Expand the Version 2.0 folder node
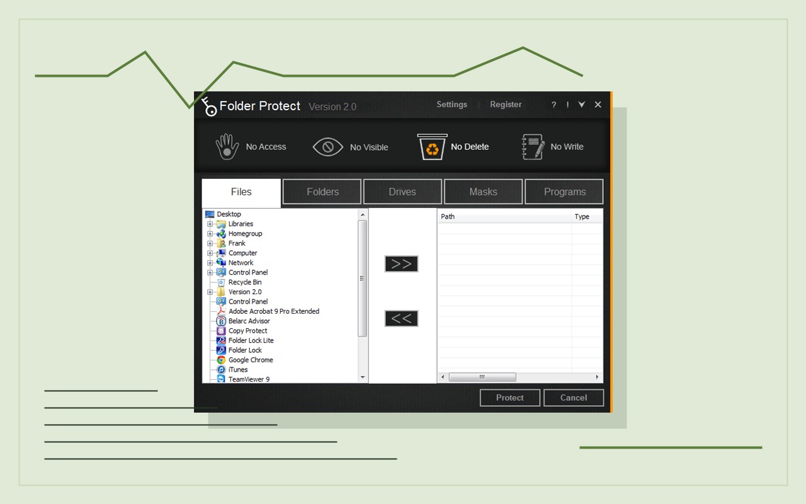This screenshot has height=504, width=806. 210,292
